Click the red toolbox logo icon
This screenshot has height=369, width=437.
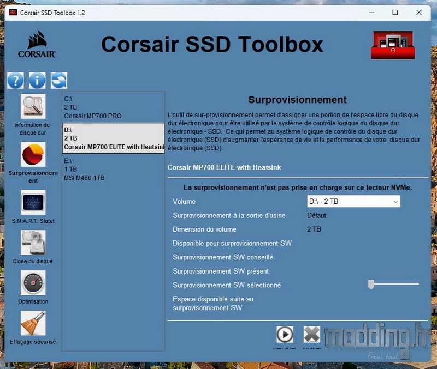tap(393, 45)
